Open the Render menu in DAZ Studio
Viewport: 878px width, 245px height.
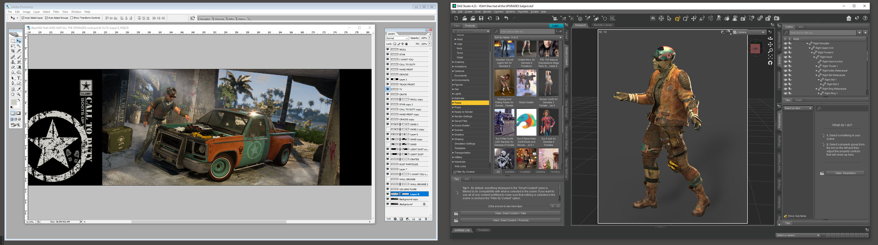click(x=487, y=12)
